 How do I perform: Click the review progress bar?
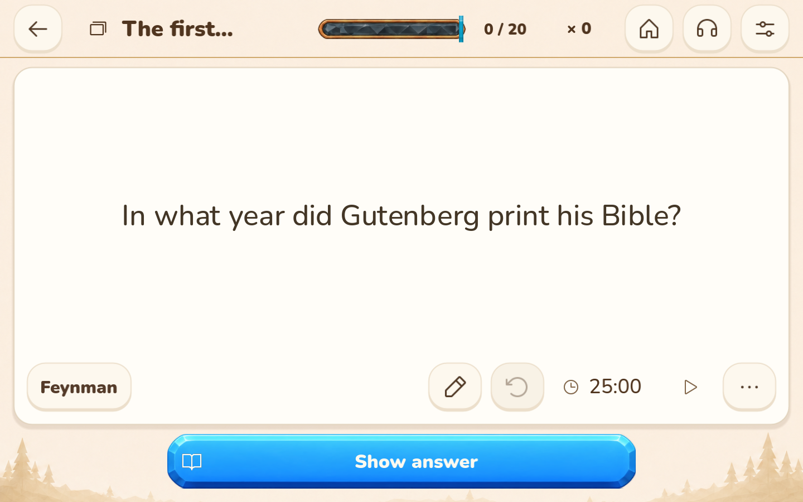coord(391,29)
